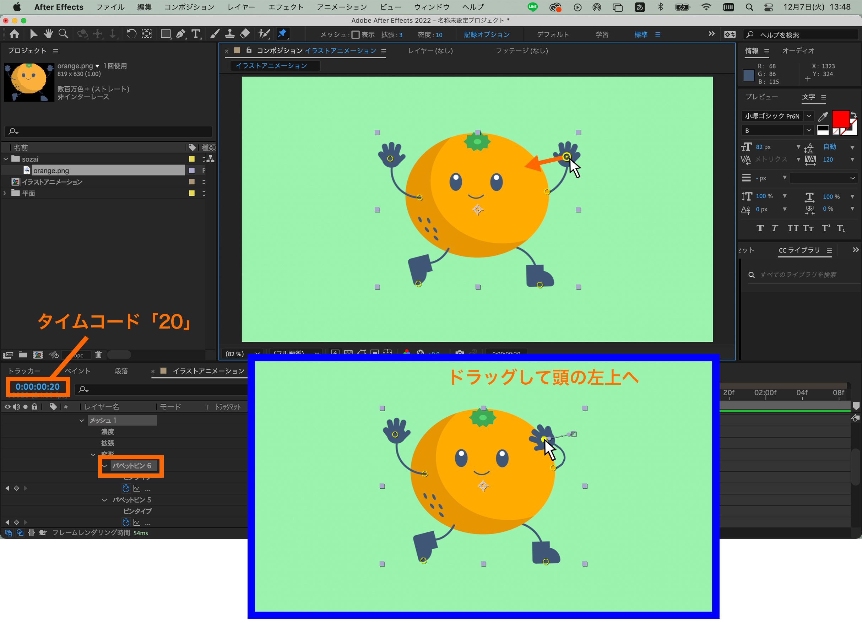Select the Hand tool
This screenshot has width=862, height=623.
pyautogui.click(x=48, y=34)
